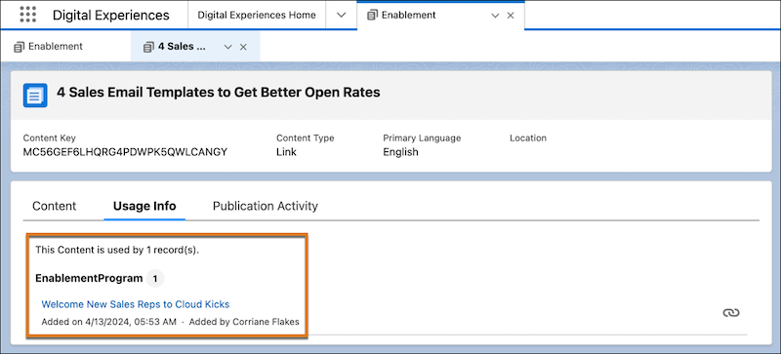Viewport: 781px width, 354px height.
Task: Click the blue content document icon
Action: 35,96
